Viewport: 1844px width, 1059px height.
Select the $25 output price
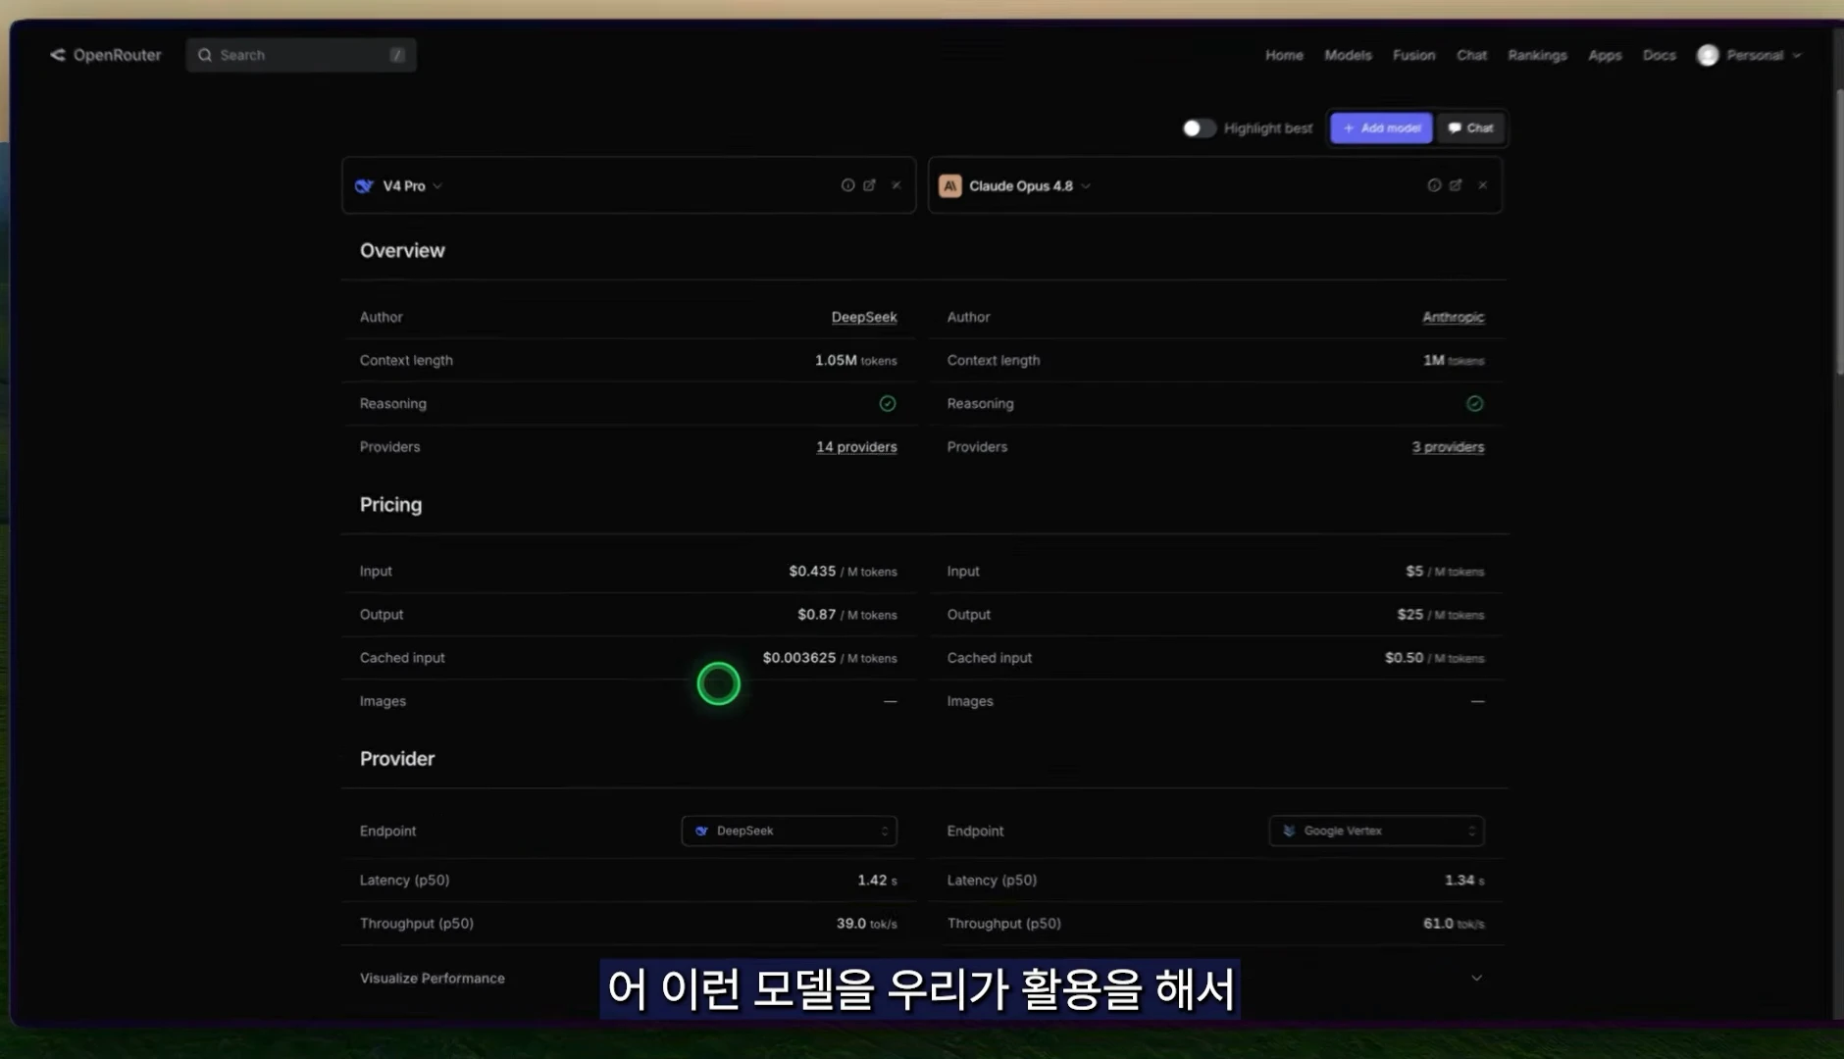1409,614
